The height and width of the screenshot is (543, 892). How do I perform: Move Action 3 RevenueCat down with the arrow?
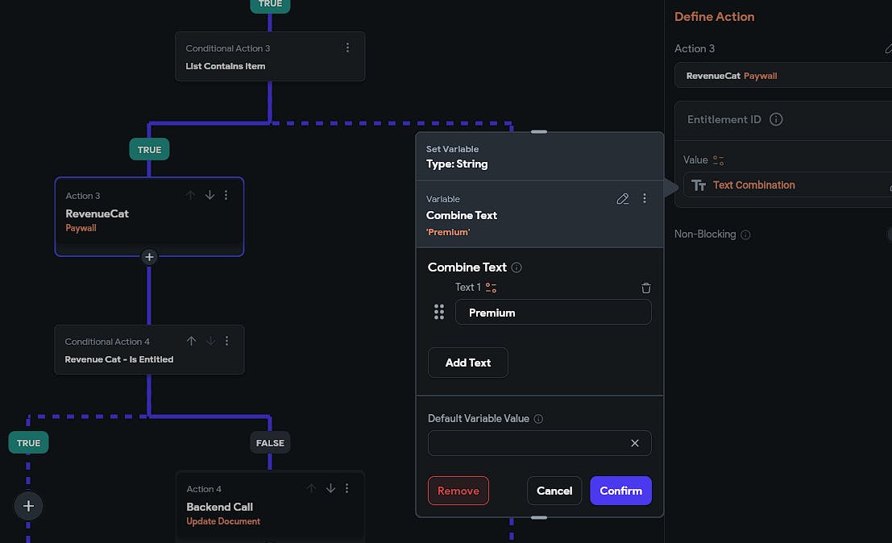[210, 195]
